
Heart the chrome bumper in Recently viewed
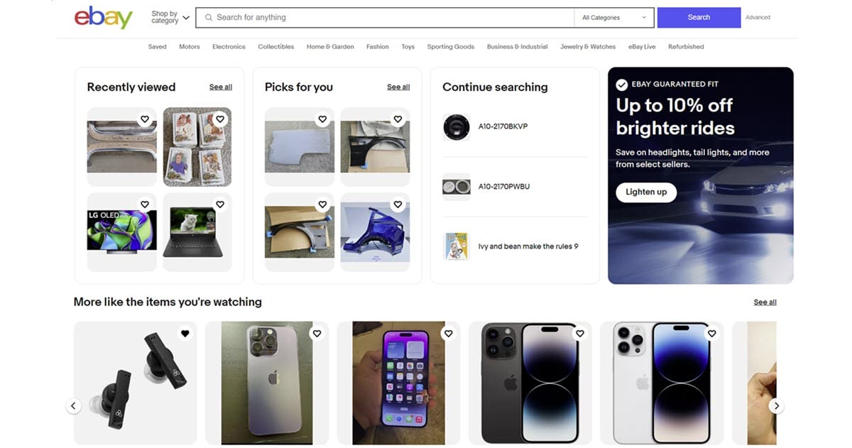tap(145, 119)
